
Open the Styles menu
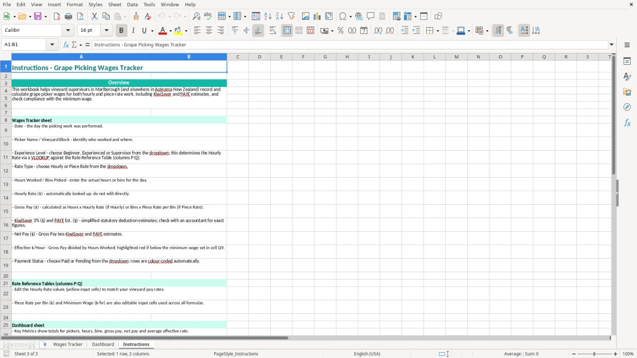pyautogui.click(x=96, y=4)
